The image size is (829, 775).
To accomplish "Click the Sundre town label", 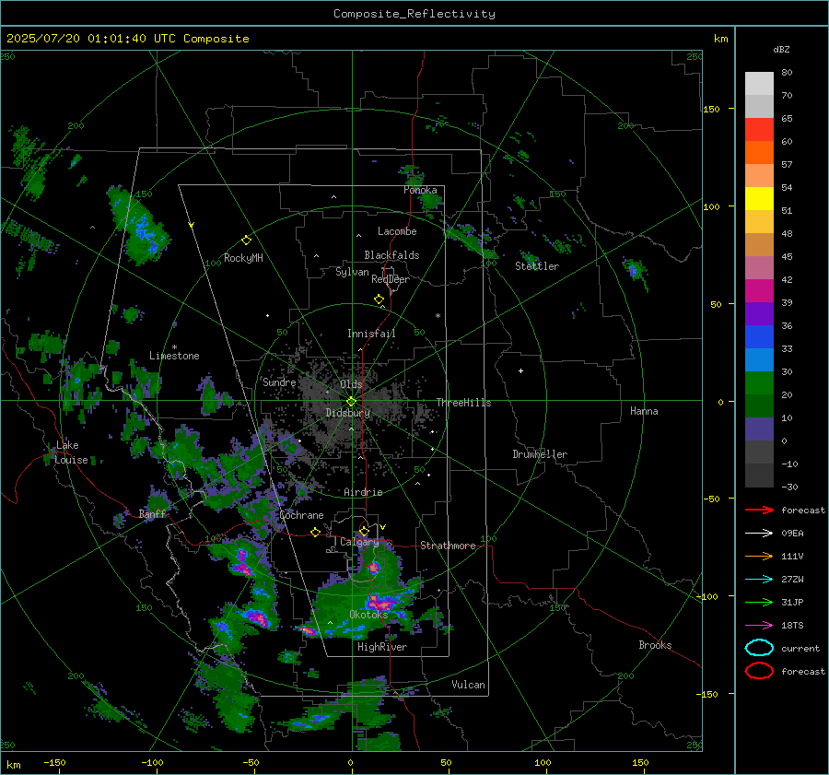I will 279,382.
